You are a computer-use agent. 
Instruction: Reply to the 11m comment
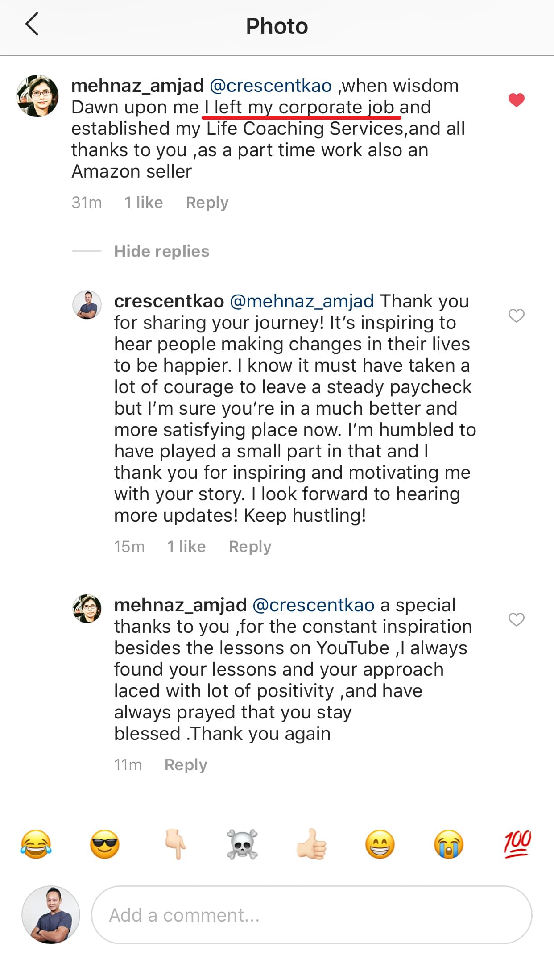tap(186, 765)
